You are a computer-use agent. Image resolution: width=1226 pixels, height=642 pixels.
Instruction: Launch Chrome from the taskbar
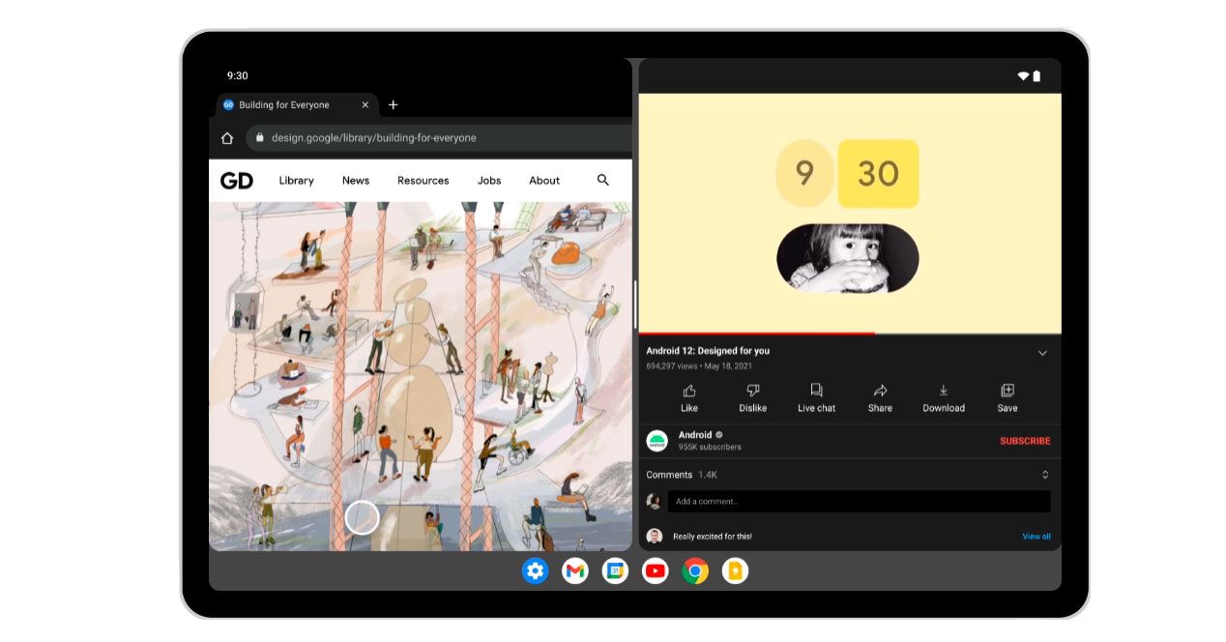click(695, 571)
